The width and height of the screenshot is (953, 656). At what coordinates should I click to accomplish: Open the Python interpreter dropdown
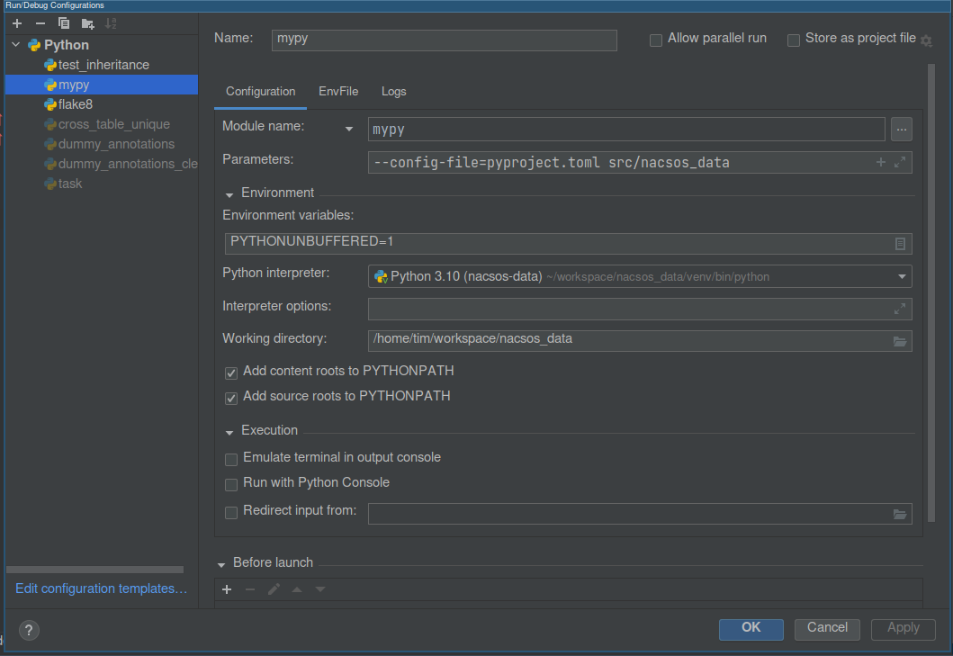pos(901,276)
